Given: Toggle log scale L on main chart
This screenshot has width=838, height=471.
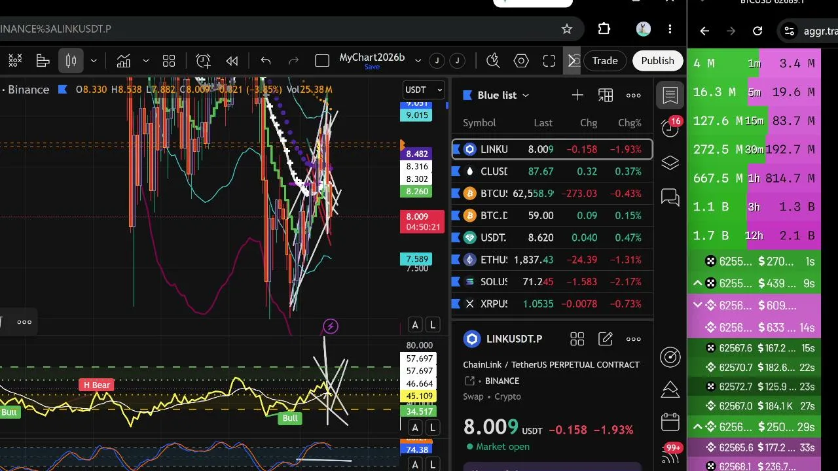Looking at the screenshot, I should click(433, 325).
